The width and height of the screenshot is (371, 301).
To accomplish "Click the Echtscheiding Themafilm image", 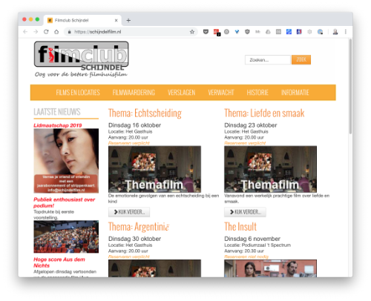I will pyautogui.click(x=154, y=169).
